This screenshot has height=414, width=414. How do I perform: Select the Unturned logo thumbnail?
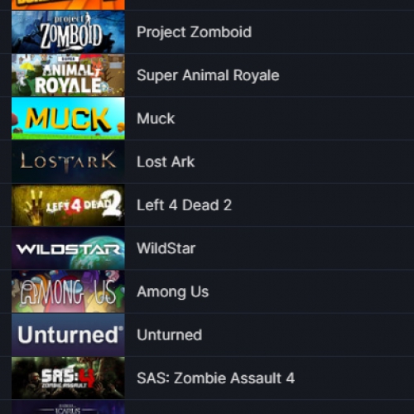(68, 335)
